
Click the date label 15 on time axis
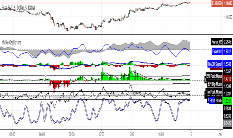coord(190,134)
